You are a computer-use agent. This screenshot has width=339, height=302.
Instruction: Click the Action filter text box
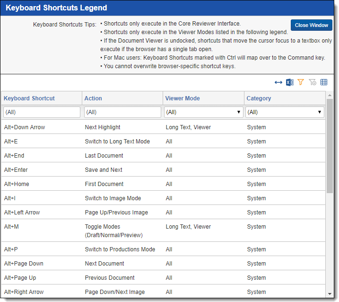[x=122, y=112]
